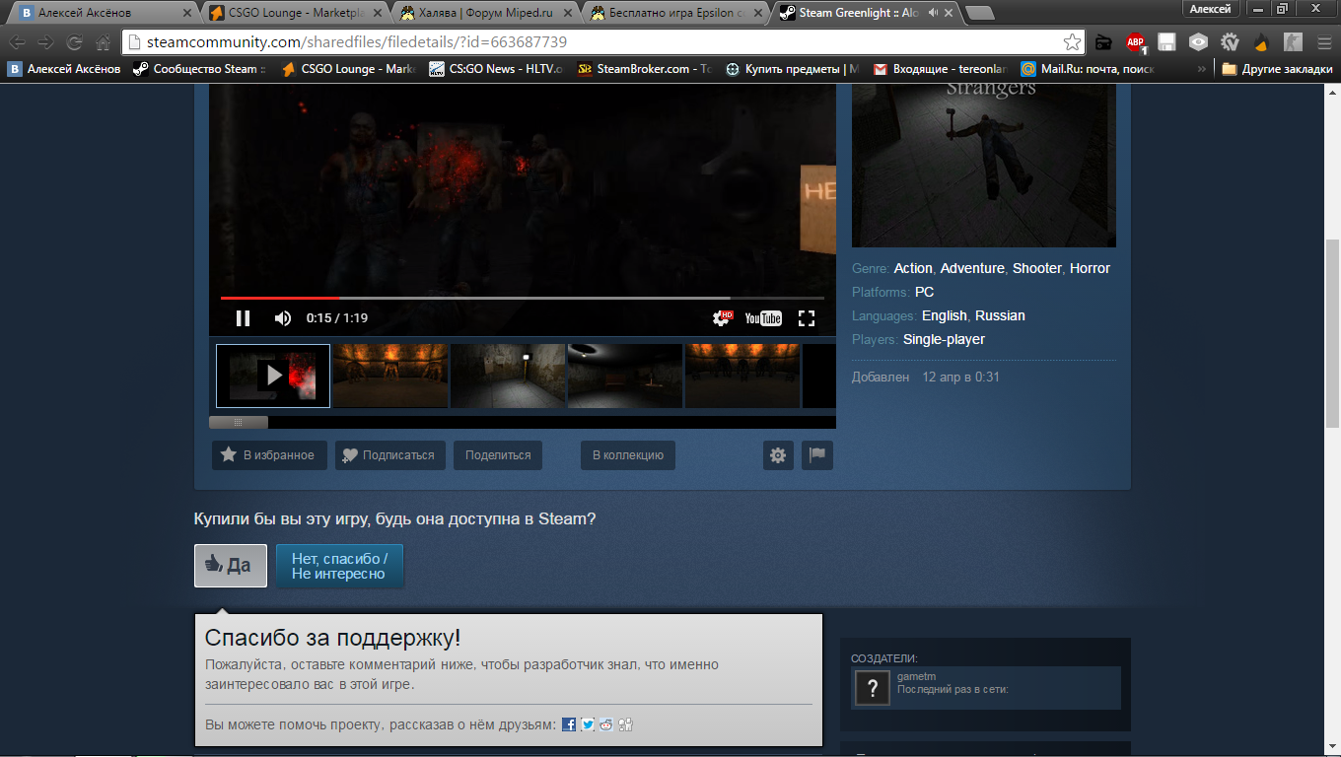Report item with the flag button

coord(817,455)
